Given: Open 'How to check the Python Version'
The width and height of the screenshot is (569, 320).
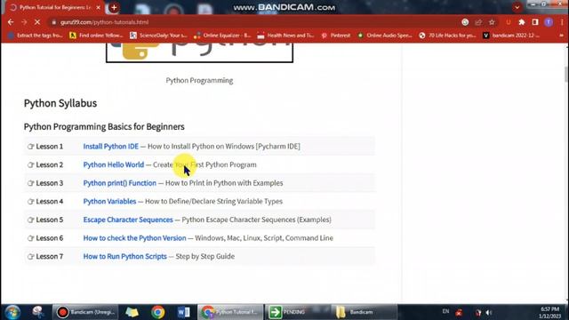Looking at the screenshot, I should click(134, 238).
